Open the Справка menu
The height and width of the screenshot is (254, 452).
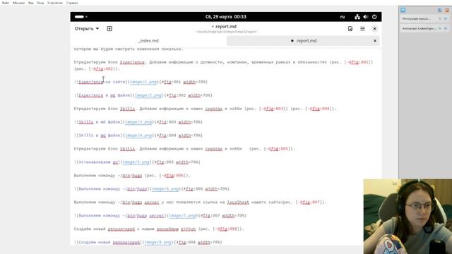[72, 3]
